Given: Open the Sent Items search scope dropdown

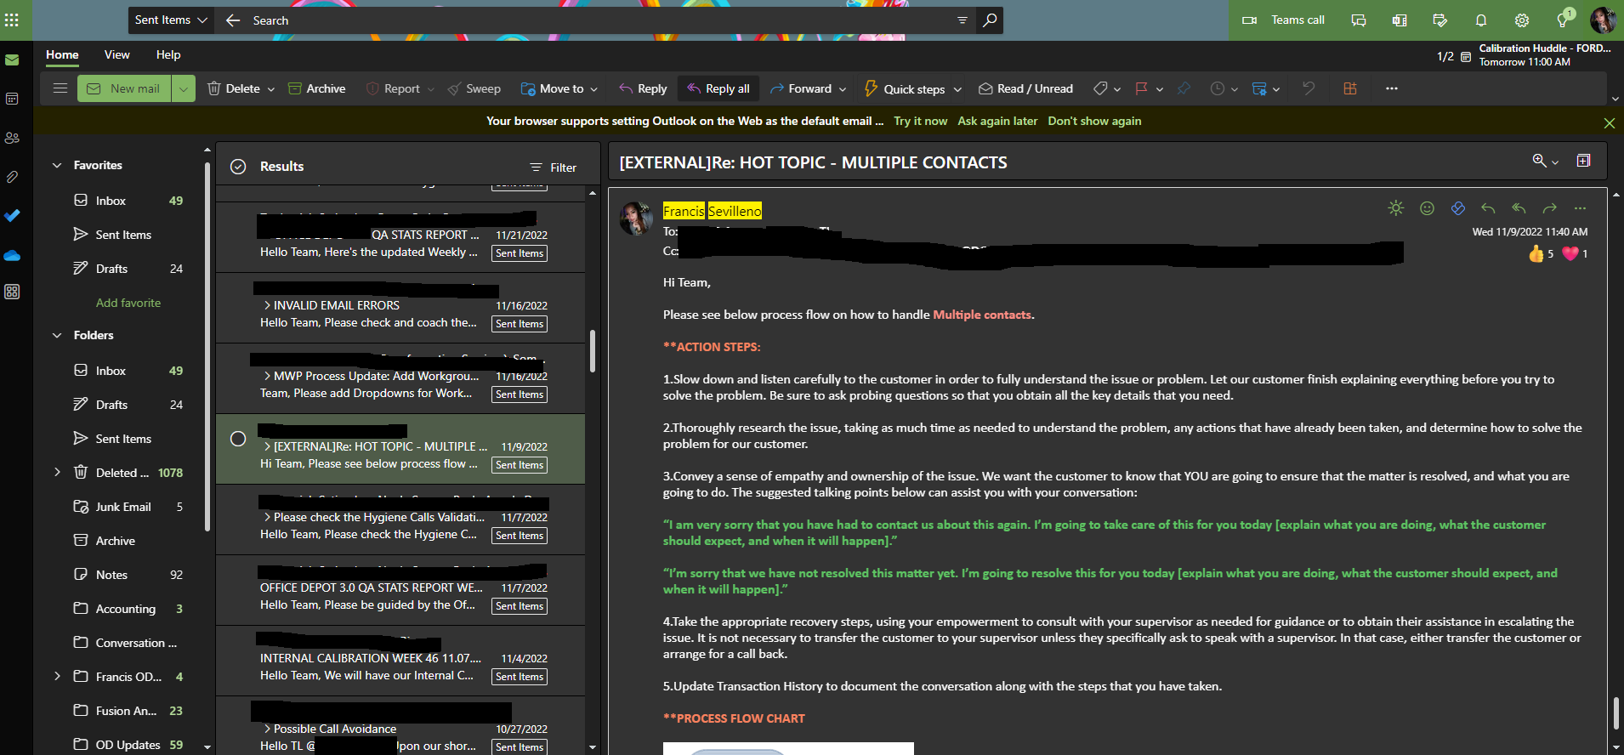Looking at the screenshot, I should click(170, 20).
